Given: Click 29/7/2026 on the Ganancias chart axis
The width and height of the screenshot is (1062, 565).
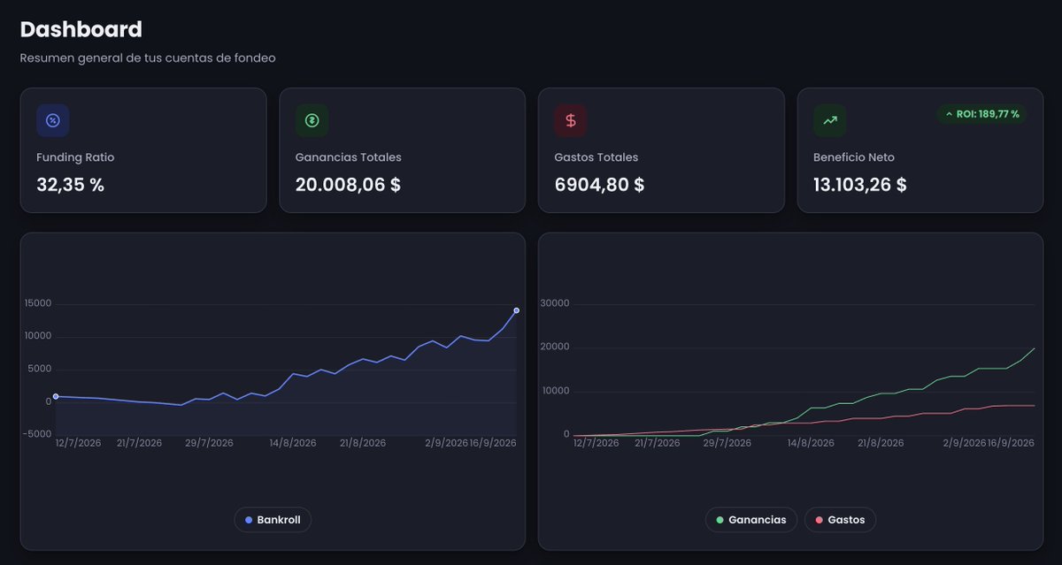Looking at the screenshot, I should coord(726,443).
